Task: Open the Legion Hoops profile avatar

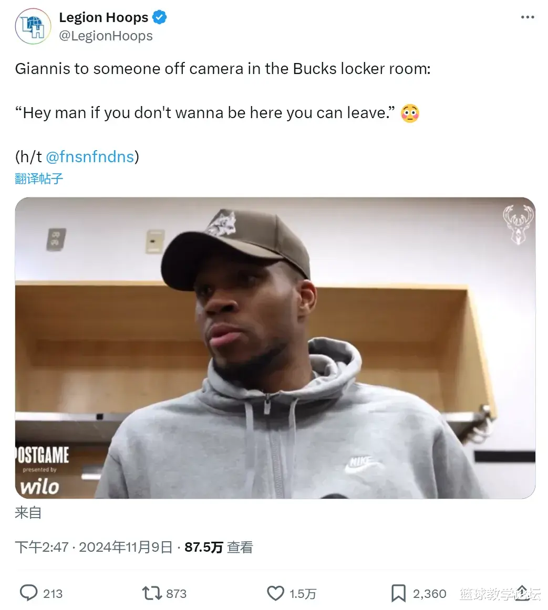Action: tap(33, 26)
